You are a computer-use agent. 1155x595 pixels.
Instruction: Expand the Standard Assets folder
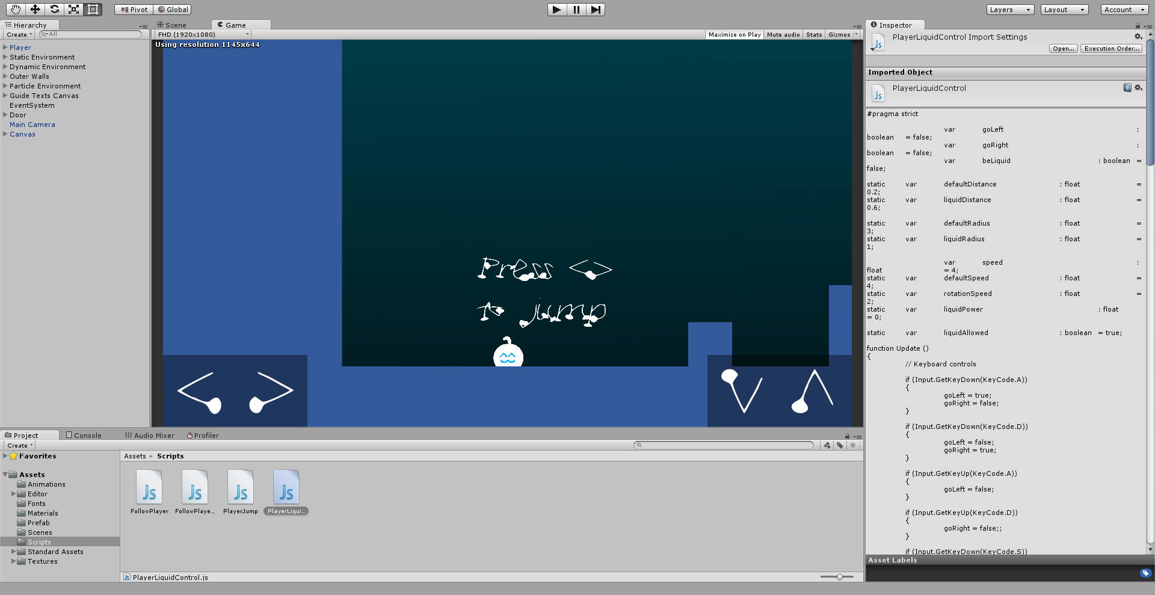tap(14, 552)
